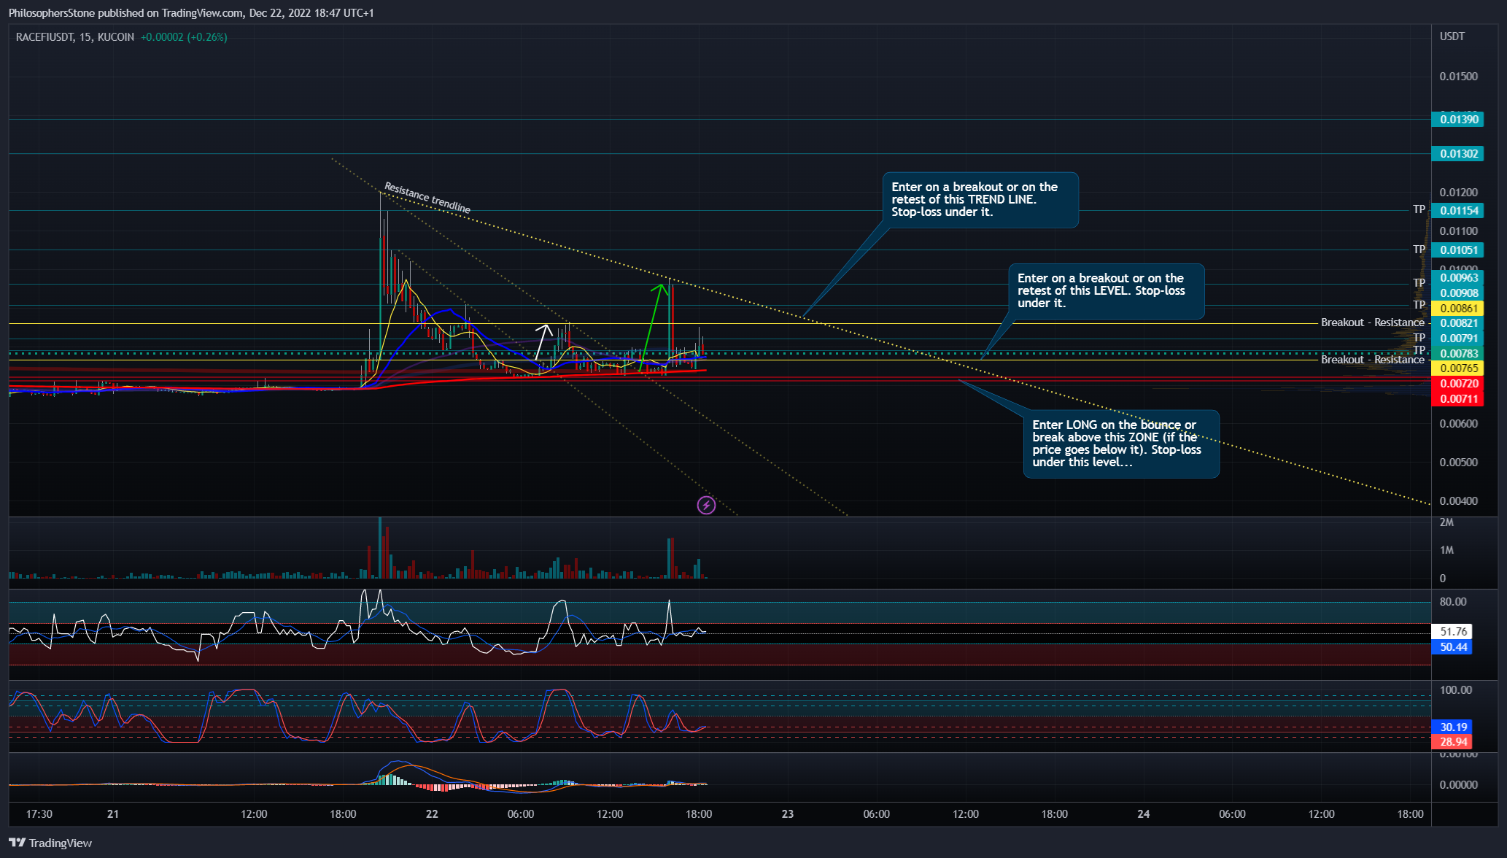Click the TP label beside 0.01051
Viewport: 1507px width, 858px height.
point(1419,250)
